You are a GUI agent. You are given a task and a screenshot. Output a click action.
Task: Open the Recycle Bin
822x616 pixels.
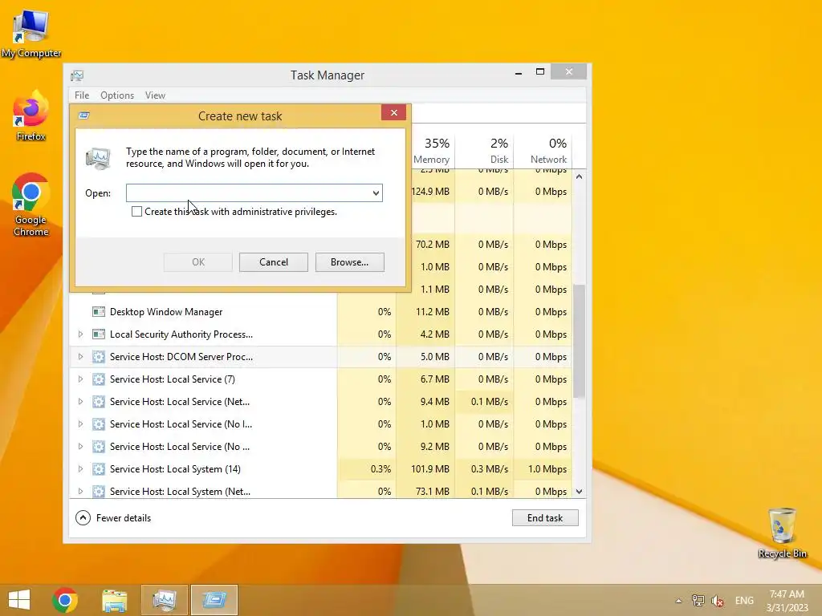coord(782,533)
